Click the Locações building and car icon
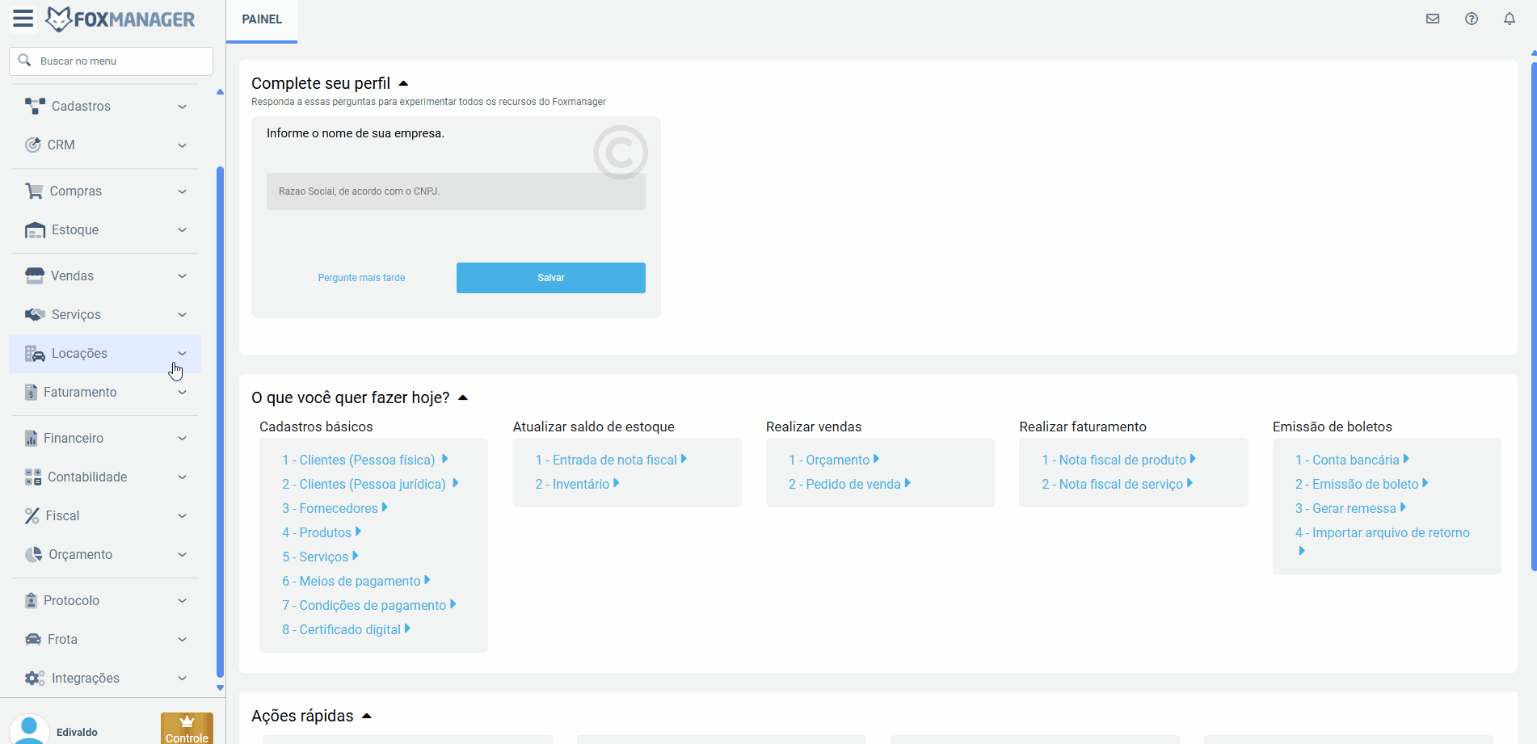1537x744 pixels. 35,353
